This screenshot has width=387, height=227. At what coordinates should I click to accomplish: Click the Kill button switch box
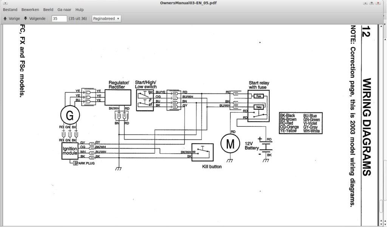pos(203,152)
